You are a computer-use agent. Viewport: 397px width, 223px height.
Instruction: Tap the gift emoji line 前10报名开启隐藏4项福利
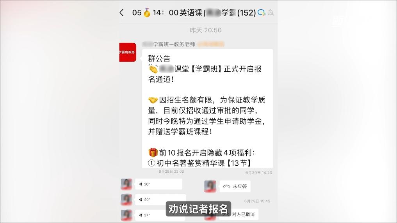(201, 153)
